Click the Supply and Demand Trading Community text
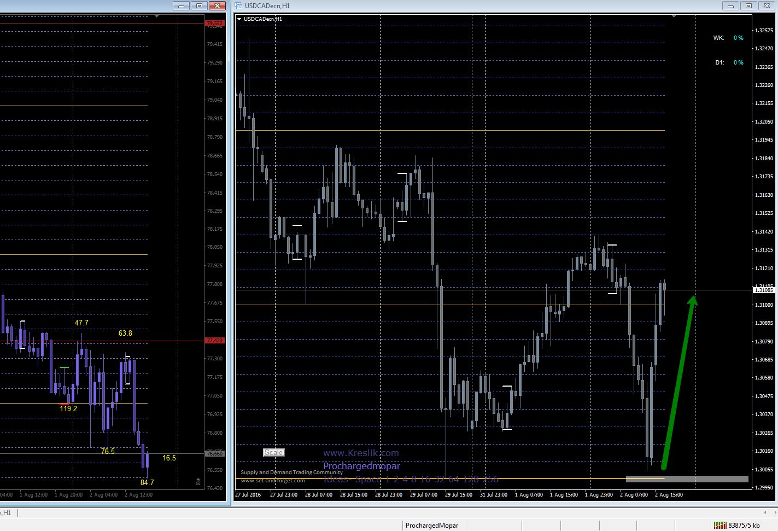This screenshot has height=531, width=778. click(291, 472)
